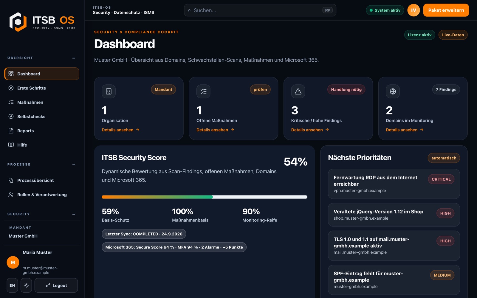Switch language with EN button
Screen dimensions: 477x298
(x=12, y=285)
